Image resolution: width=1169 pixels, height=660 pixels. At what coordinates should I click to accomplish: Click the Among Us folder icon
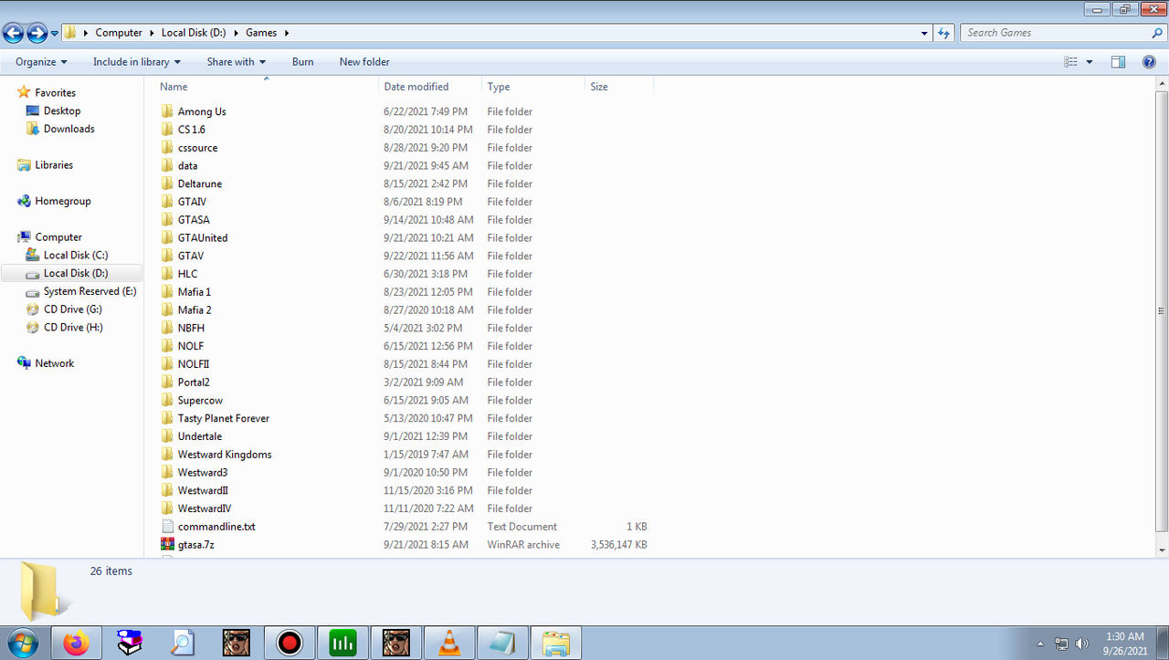(167, 111)
